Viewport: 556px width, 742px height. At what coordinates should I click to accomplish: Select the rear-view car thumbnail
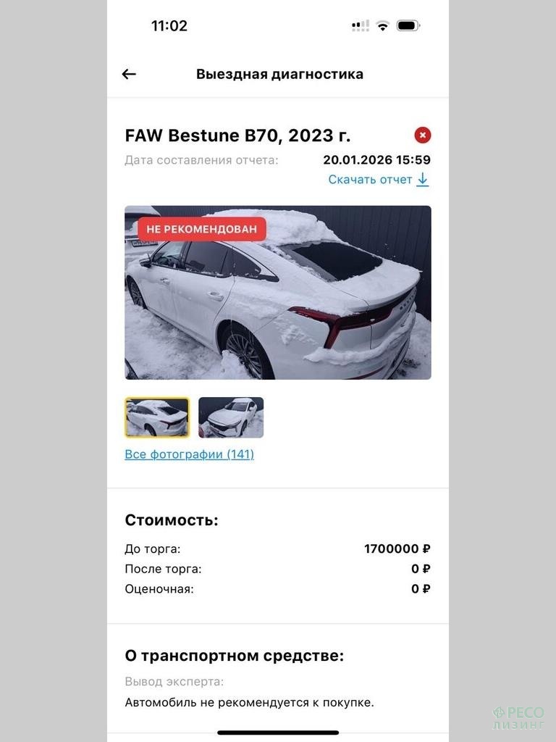click(x=157, y=417)
